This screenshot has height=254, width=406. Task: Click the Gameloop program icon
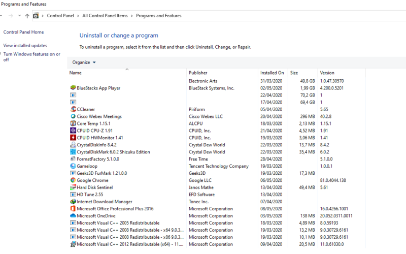(x=73, y=166)
